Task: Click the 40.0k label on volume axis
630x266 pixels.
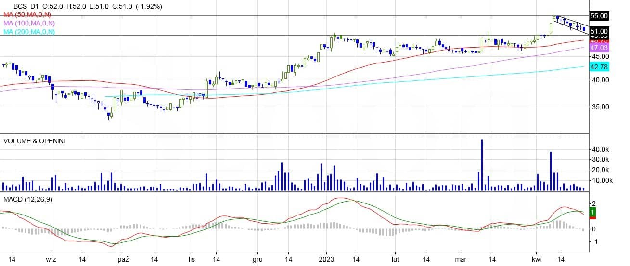Action: pyautogui.click(x=601, y=150)
